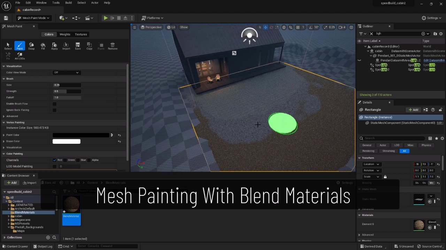Open the Content Drawer

click(15, 247)
